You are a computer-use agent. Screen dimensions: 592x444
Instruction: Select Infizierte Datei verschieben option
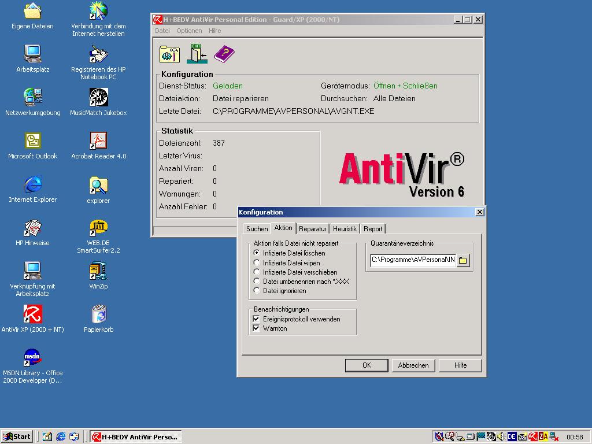295,272
